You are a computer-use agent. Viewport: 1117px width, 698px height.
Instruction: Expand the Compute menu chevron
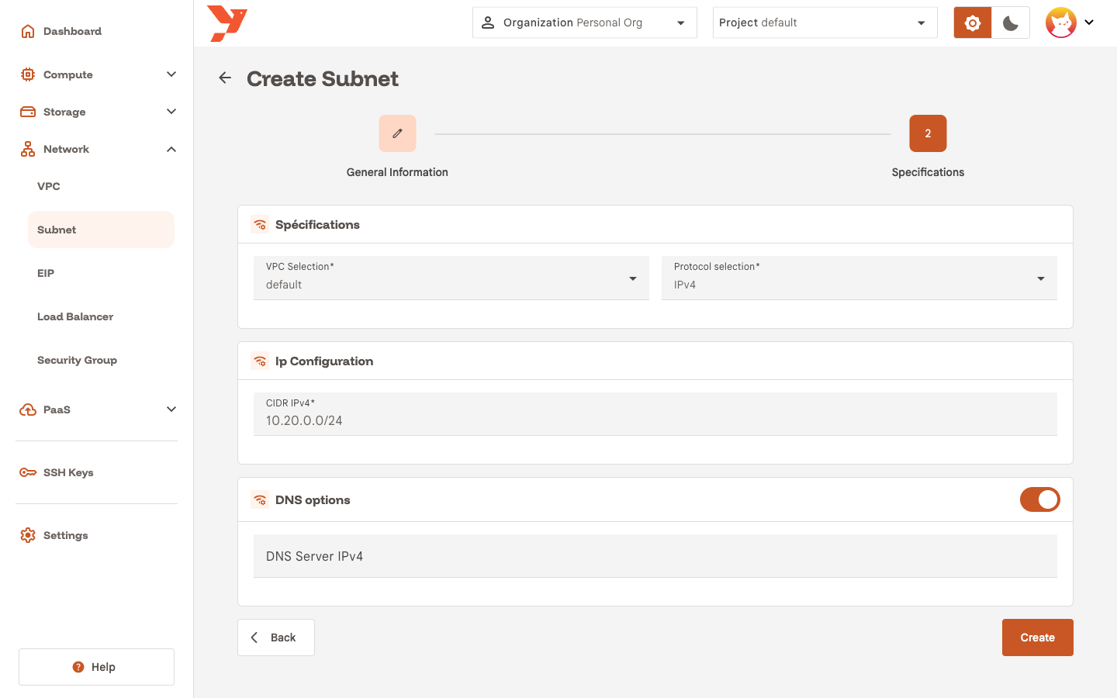[171, 74]
